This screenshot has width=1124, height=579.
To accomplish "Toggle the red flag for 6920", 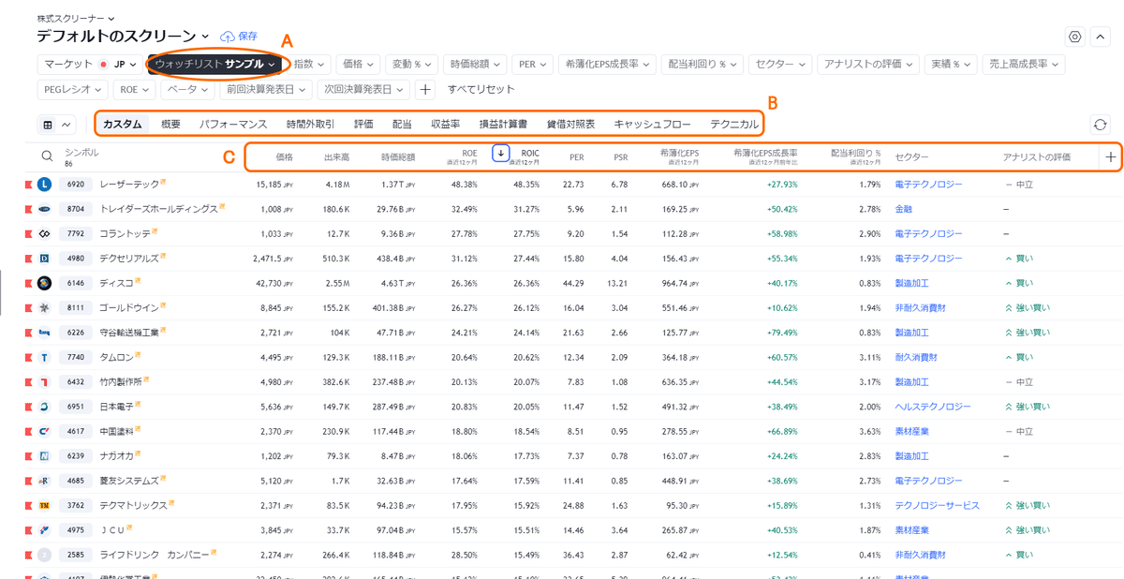I will 27,185.
